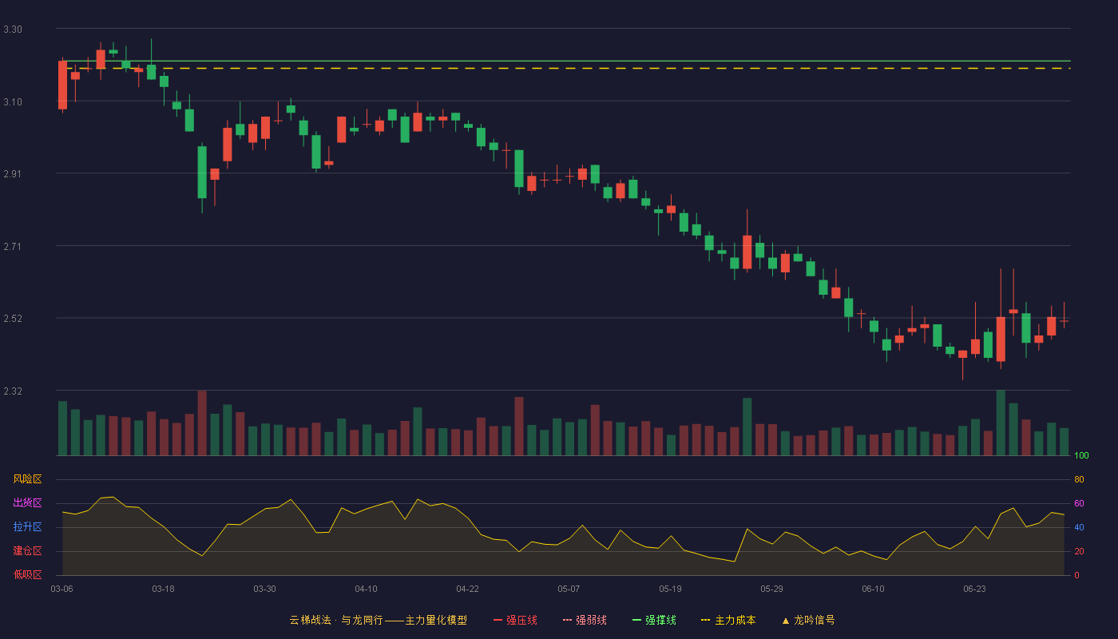Toggle the 强压线 legend entry

click(515, 620)
